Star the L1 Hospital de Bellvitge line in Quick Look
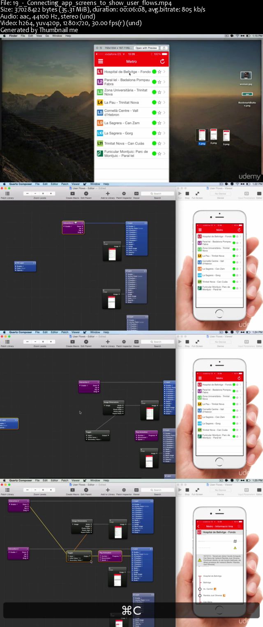The height and width of the screenshot is (627, 263). coord(159,72)
